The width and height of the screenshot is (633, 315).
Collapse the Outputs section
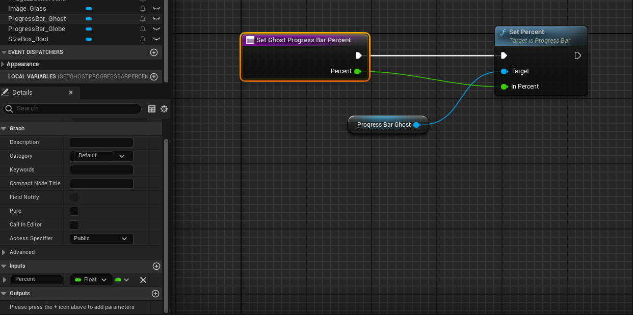click(x=4, y=294)
